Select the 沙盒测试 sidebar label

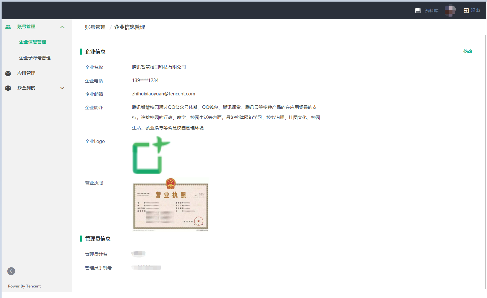pos(26,88)
